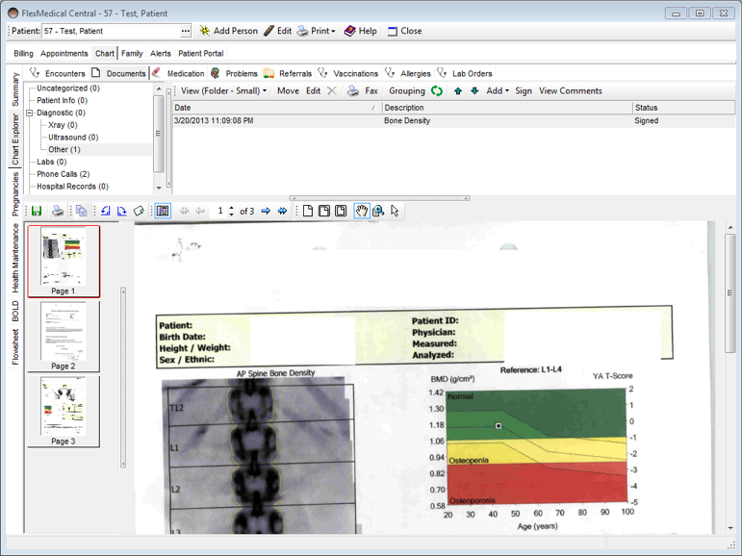742x556 pixels.
Task: Open the patient selector ellipsis button
Action: pos(186,31)
